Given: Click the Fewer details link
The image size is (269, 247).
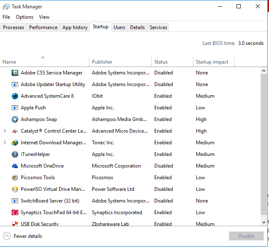Looking at the screenshot, I should tap(28, 236).
